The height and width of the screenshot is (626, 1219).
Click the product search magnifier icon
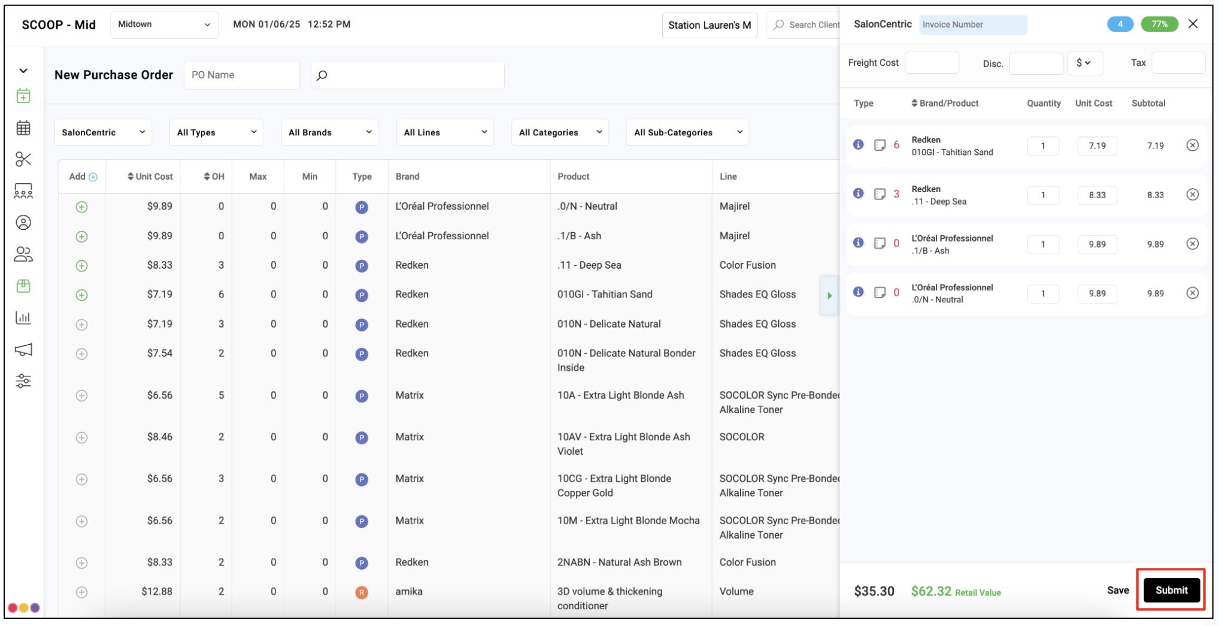click(322, 75)
